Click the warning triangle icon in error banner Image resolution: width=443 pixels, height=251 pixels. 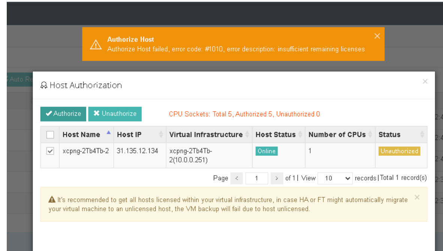(x=96, y=45)
